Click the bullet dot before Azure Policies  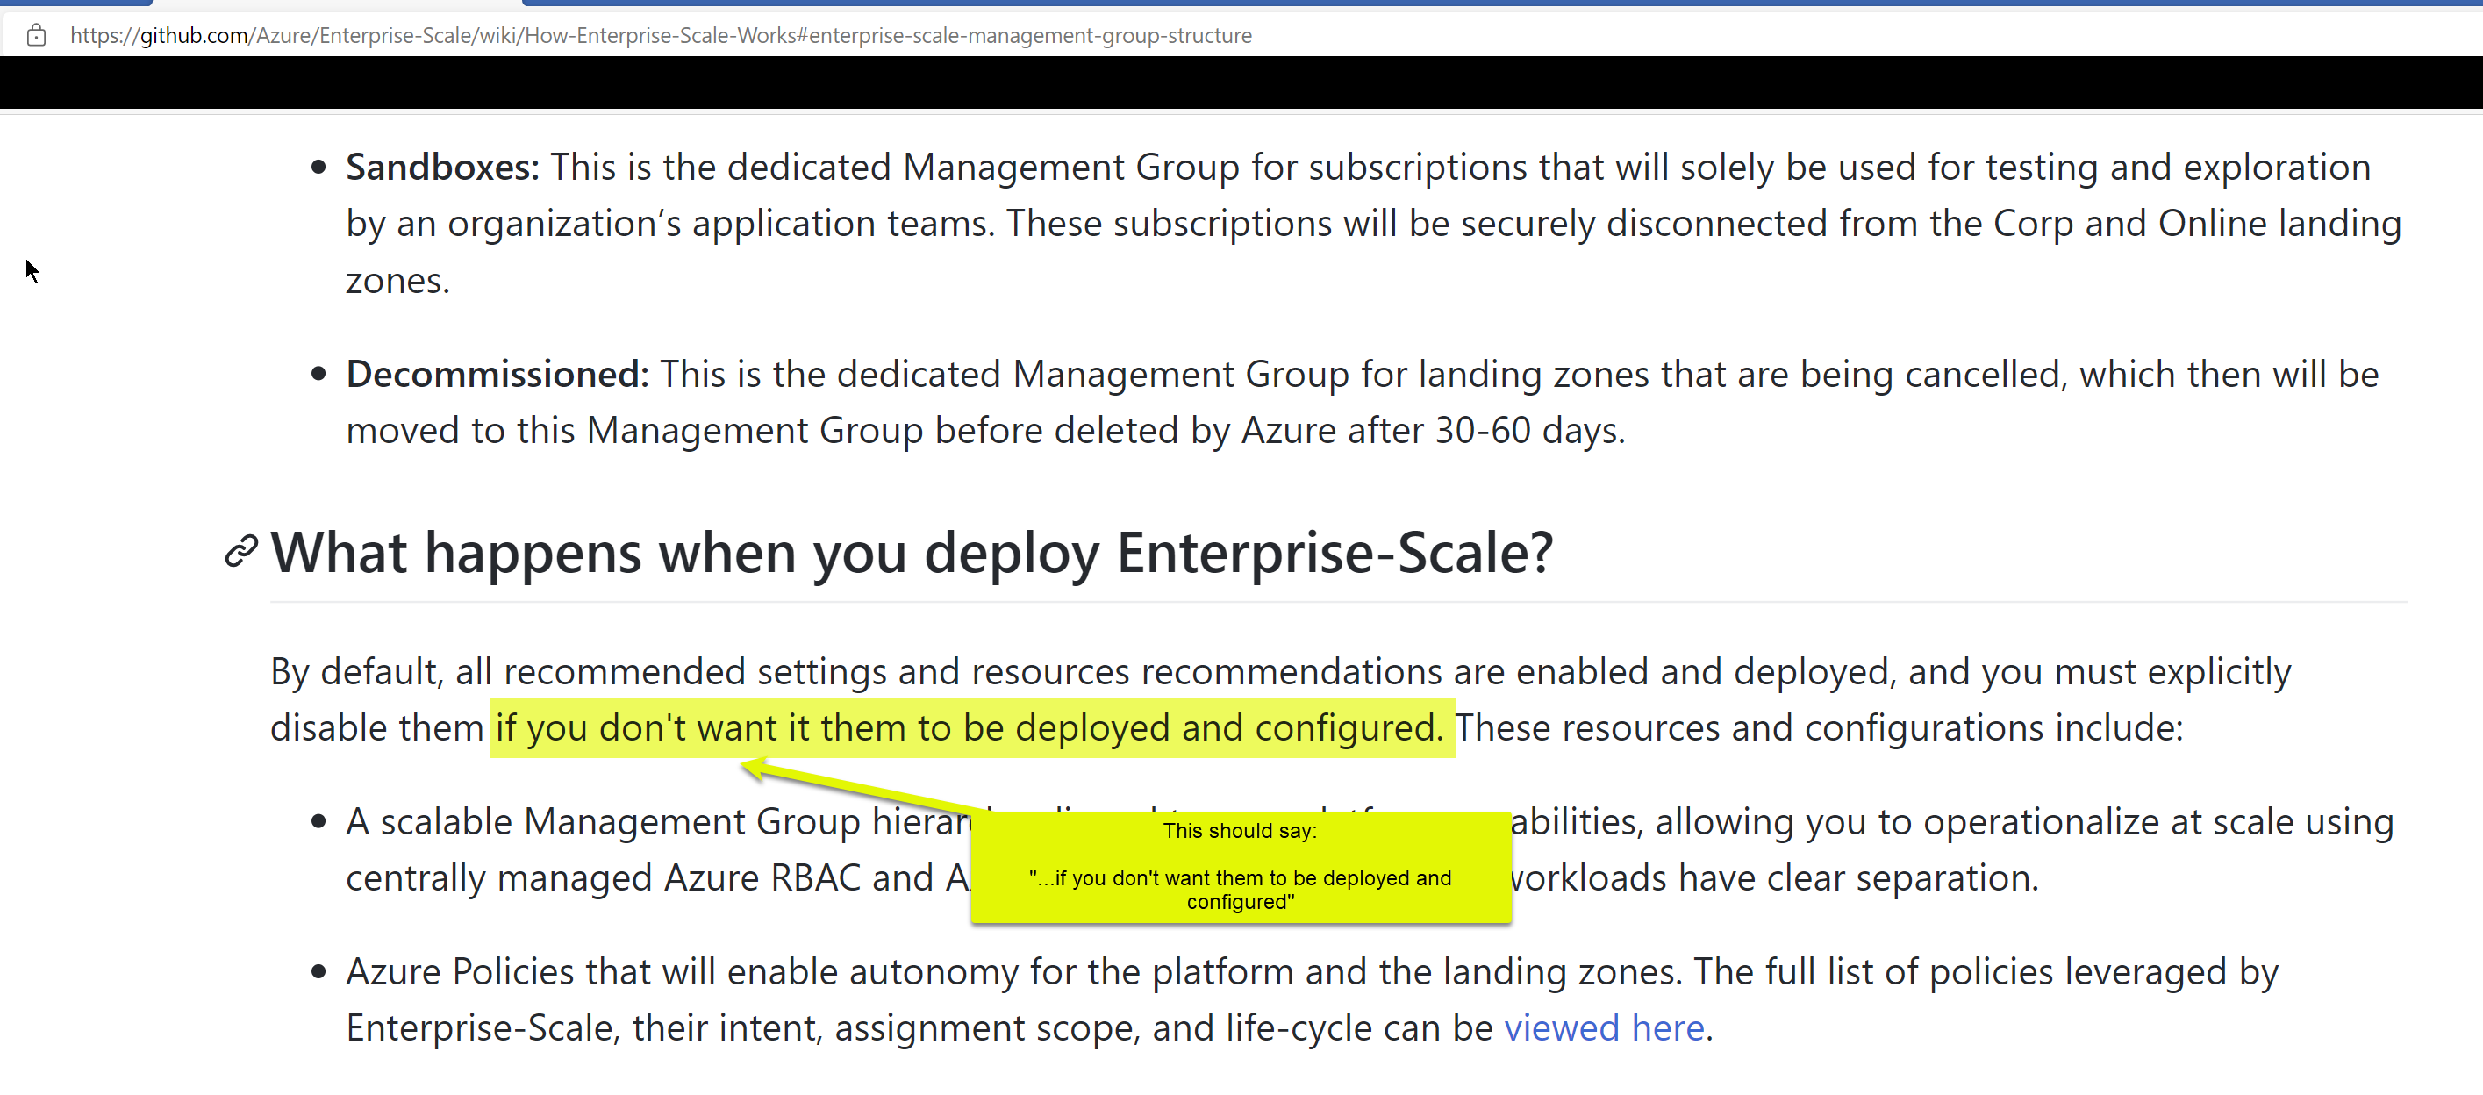tap(319, 972)
